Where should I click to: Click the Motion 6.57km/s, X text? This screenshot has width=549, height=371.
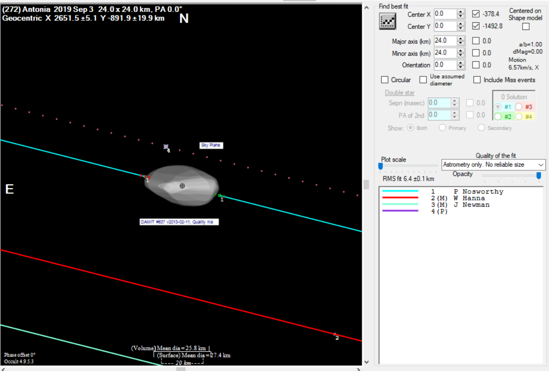(524, 64)
